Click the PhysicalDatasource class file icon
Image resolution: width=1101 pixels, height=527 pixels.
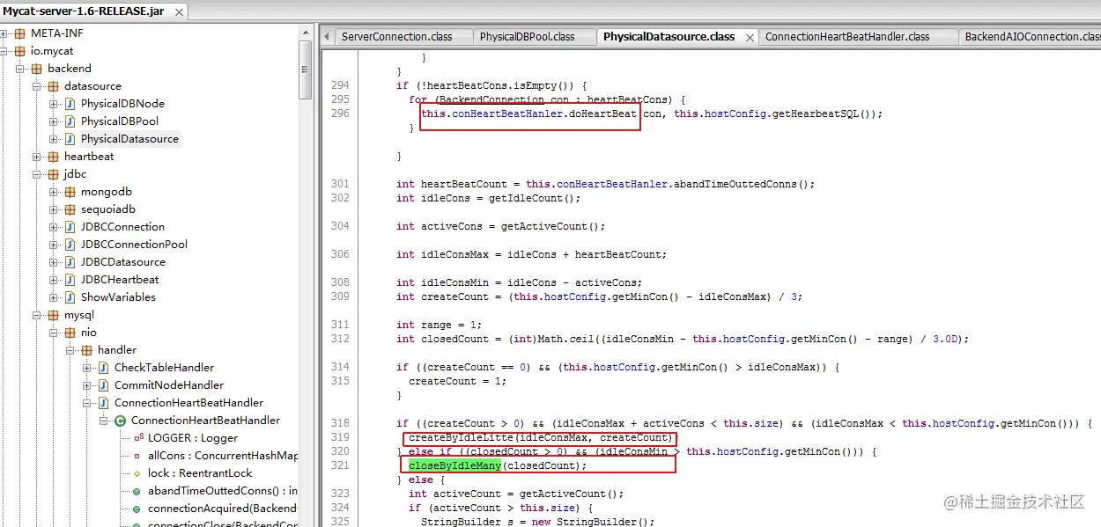point(70,139)
